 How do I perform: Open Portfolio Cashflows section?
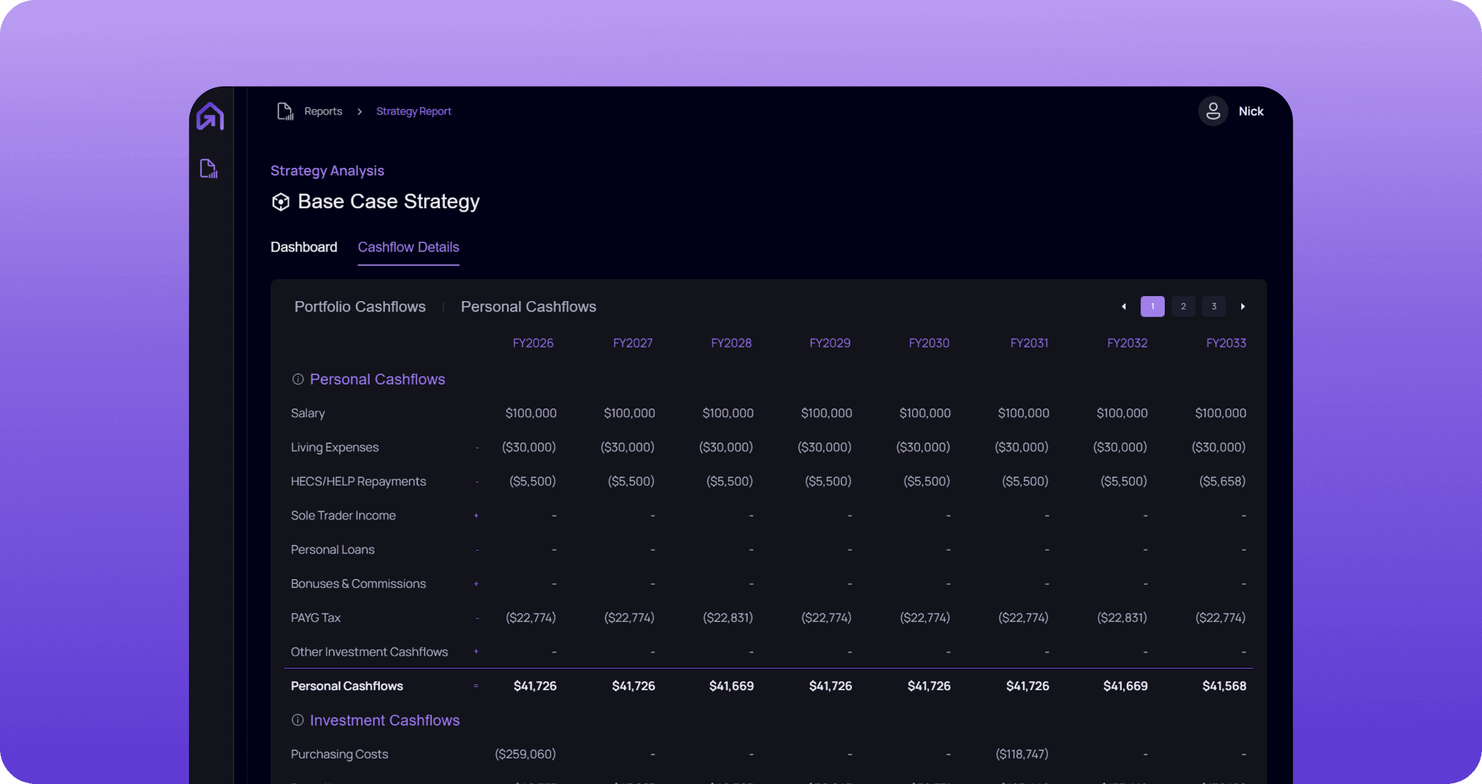(360, 307)
